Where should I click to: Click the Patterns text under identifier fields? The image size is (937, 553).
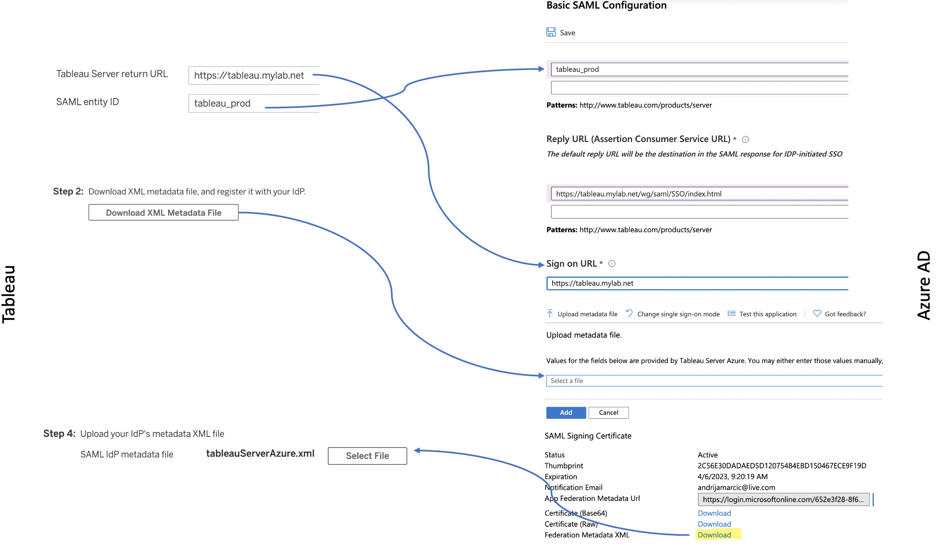[x=629, y=105]
